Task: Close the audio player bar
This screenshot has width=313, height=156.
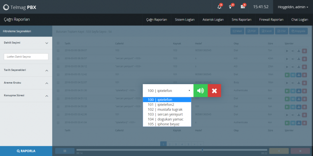Action: click(x=300, y=151)
